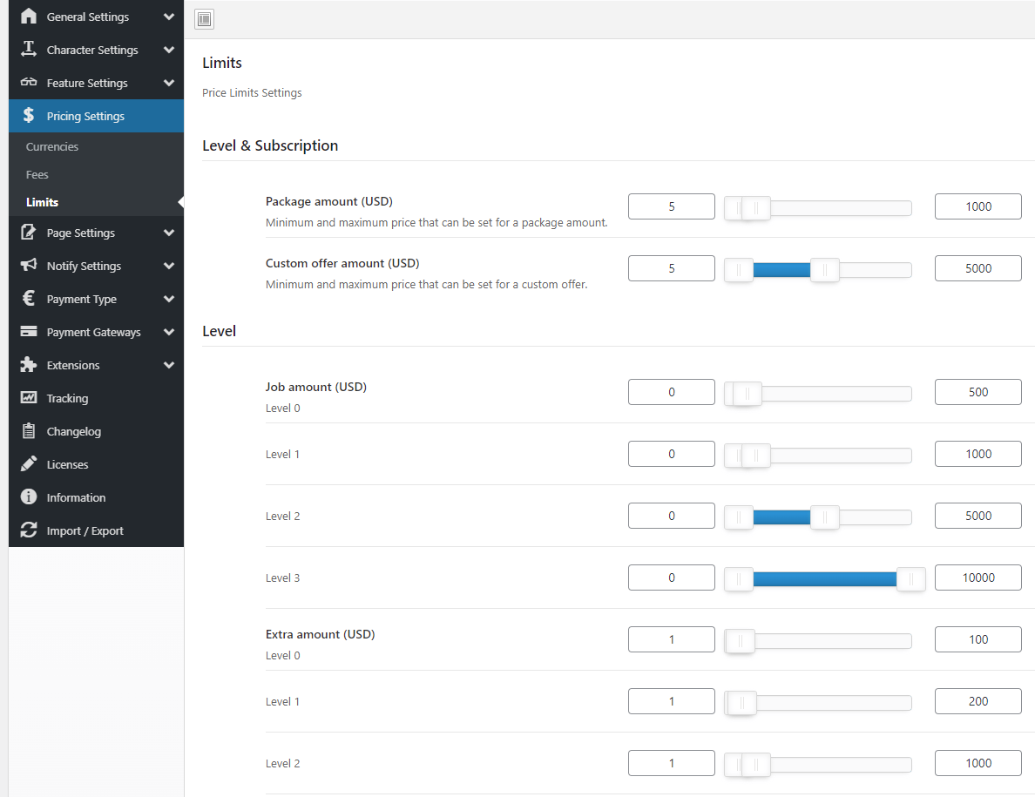Click Job amount Level 3 maximum field 10000
The height and width of the screenshot is (797, 1035).
[978, 578]
